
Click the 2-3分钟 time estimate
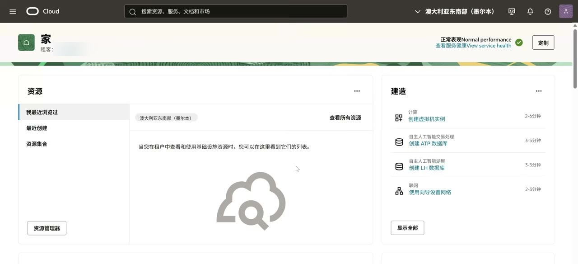click(x=533, y=189)
